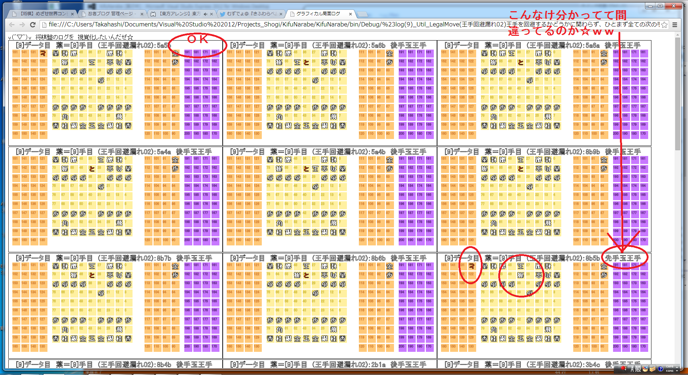Close the 忍者ブログ 管理ページ tab
The width and height of the screenshot is (688, 375).
point(142,14)
